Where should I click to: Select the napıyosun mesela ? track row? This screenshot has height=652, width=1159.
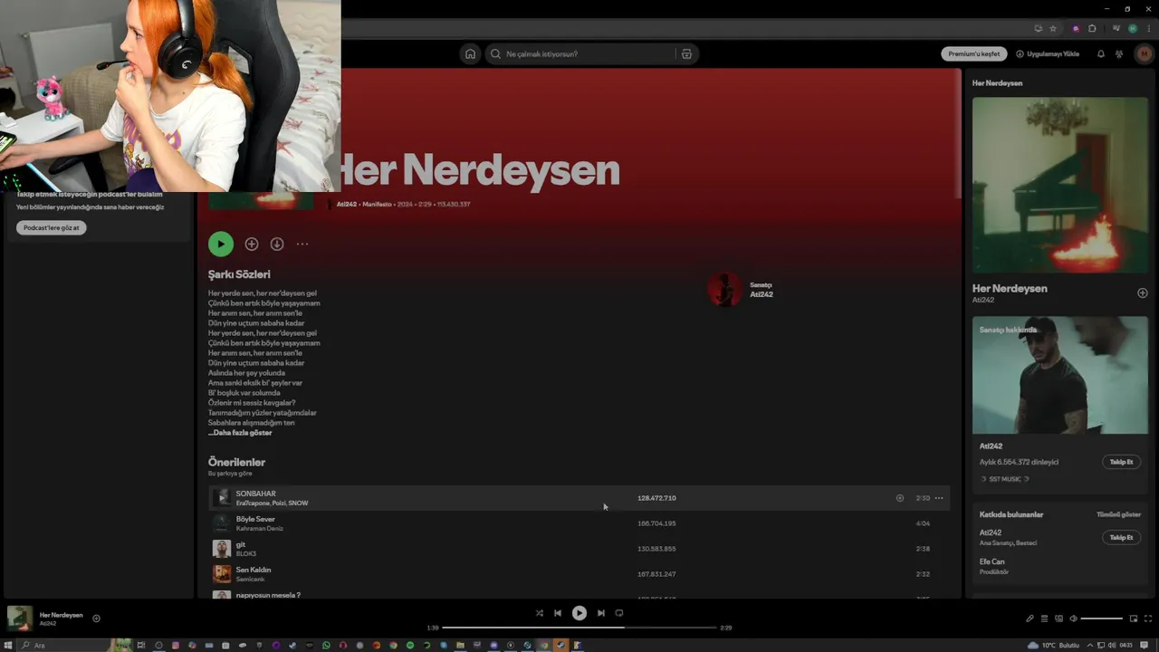pos(579,594)
